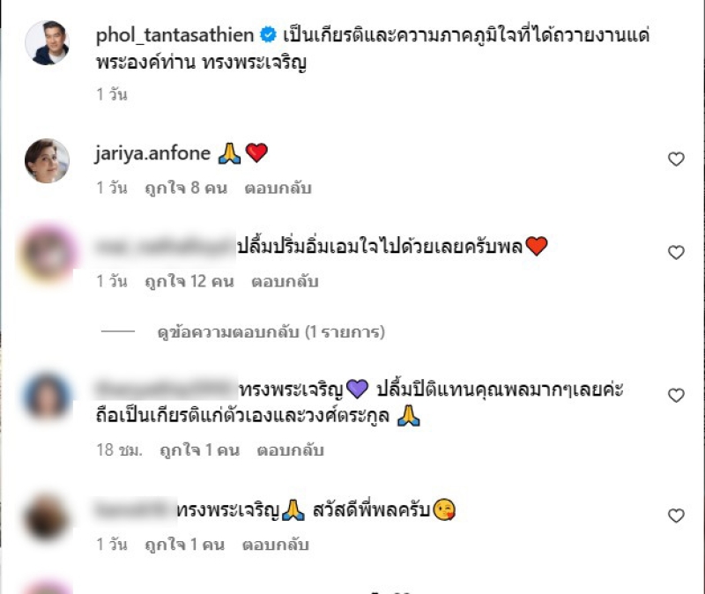Click blurred avatar beside สวัสดีพี่พลครับ comment
Viewport: 705px width, 594px height.
(x=47, y=517)
